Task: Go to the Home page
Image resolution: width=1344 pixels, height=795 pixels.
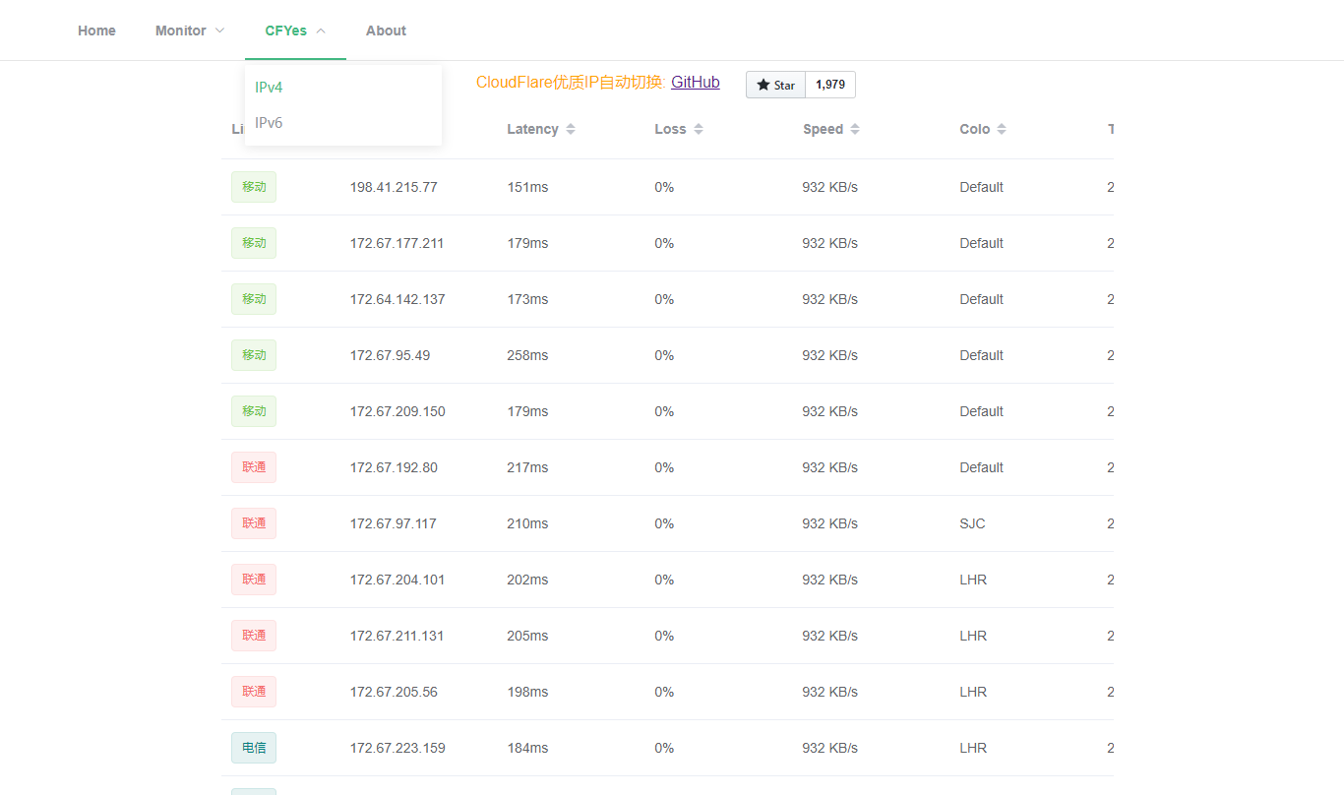Action: click(96, 31)
